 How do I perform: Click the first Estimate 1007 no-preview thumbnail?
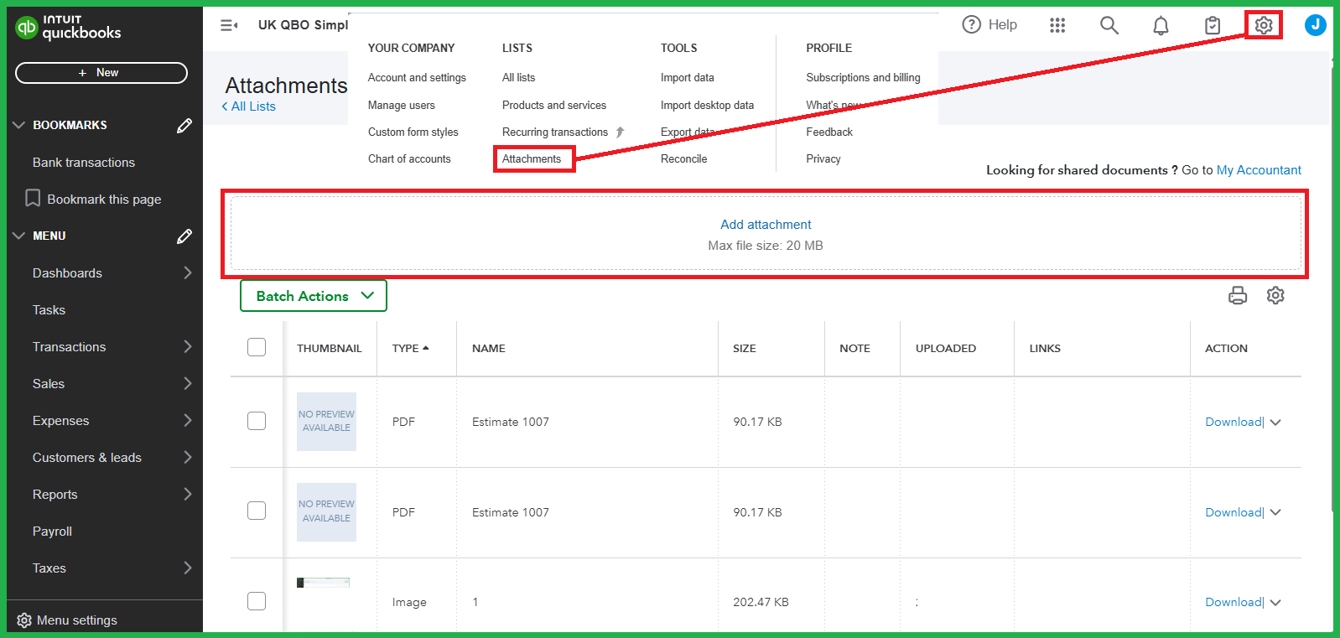(x=326, y=422)
